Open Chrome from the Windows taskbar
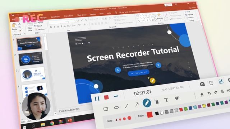Viewport: 230px width, 129px height. tap(52, 123)
